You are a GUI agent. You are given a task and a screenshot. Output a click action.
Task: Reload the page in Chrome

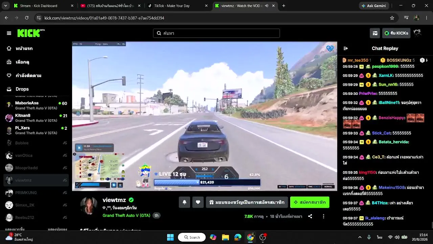[x=27, y=18]
